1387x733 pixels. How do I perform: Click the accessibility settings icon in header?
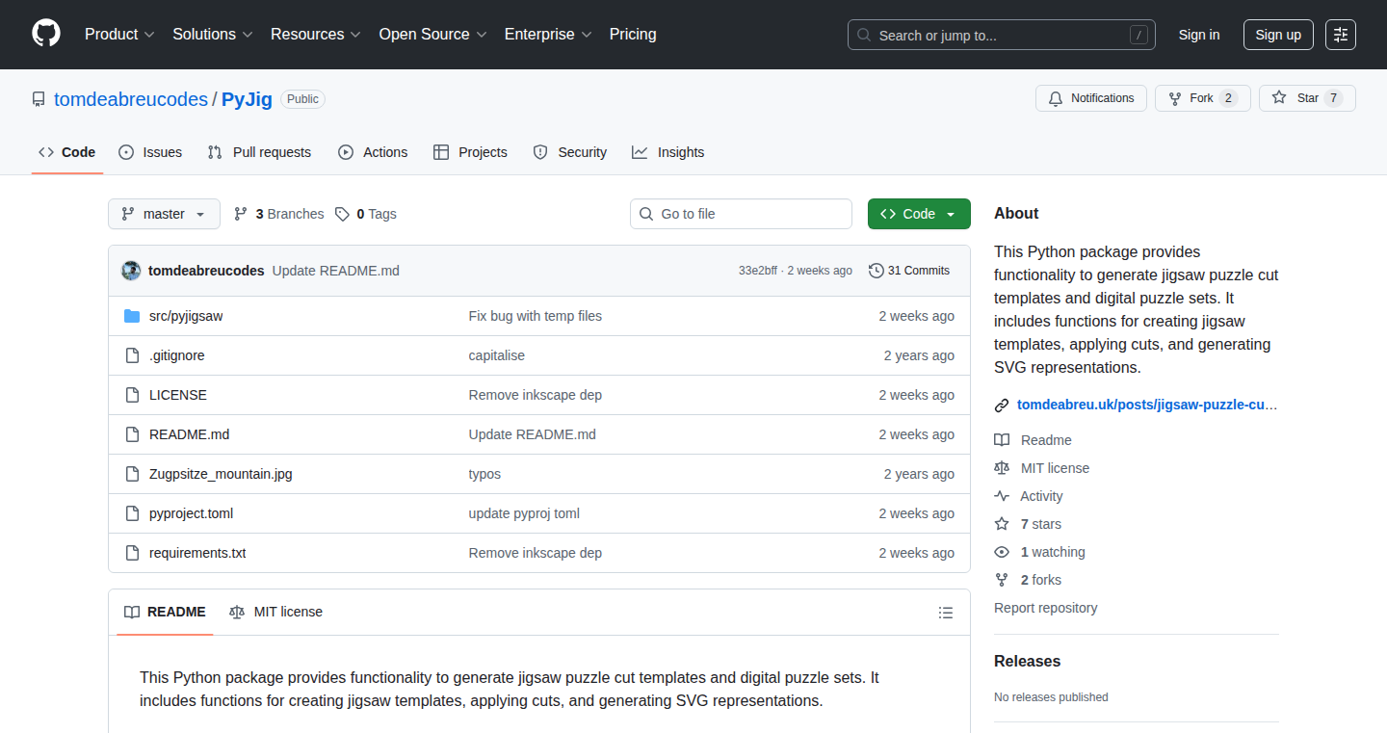click(1340, 35)
